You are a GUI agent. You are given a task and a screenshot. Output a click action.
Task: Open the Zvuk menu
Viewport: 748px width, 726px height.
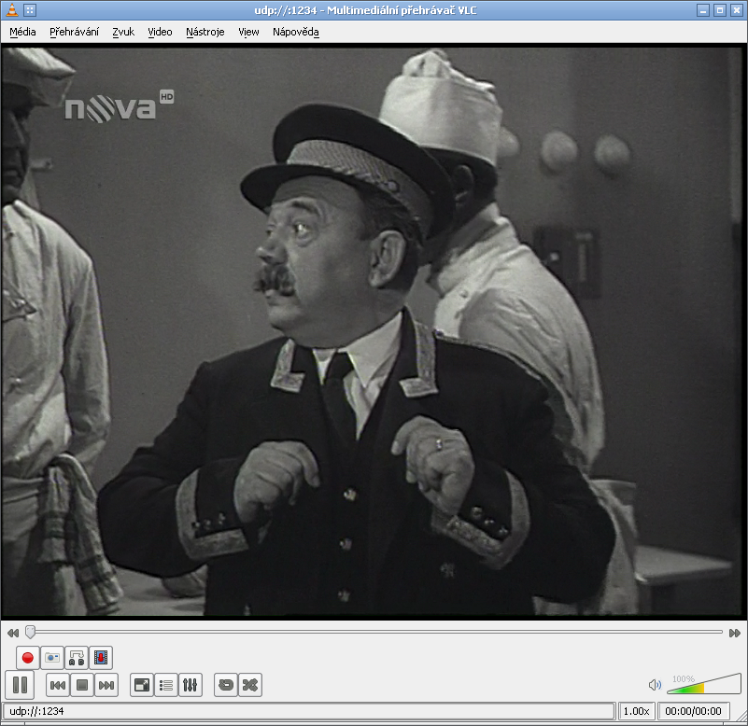tap(123, 32)
